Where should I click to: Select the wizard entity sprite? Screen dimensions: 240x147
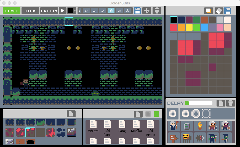174,126
